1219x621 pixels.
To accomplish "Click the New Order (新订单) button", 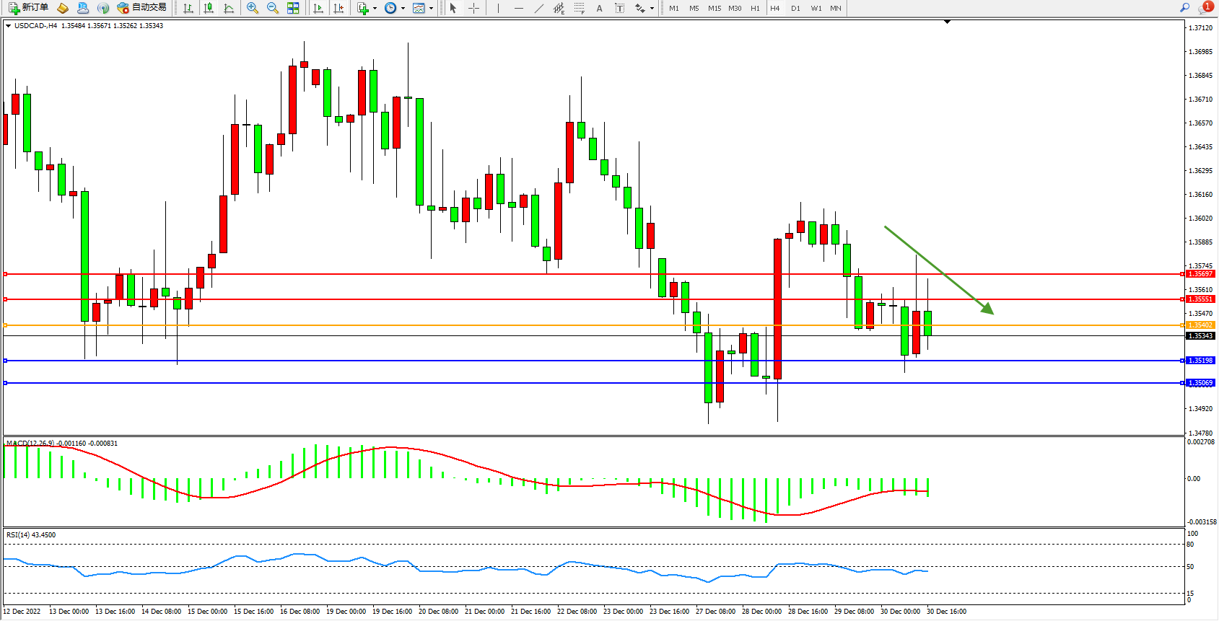I will pyautogui.click(x=28, y=8).
